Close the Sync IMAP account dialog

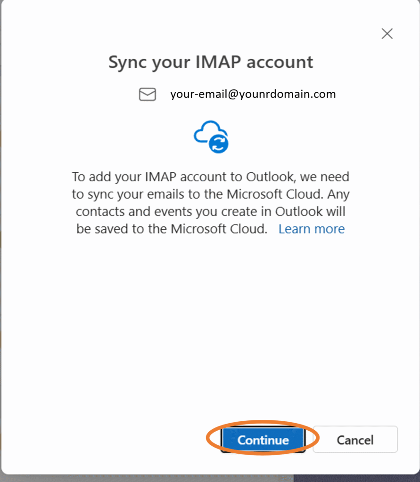click(387, 33)
